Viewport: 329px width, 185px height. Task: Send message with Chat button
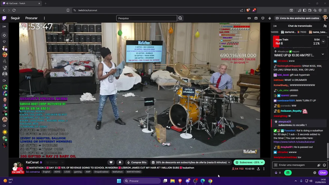click(323, 173)
